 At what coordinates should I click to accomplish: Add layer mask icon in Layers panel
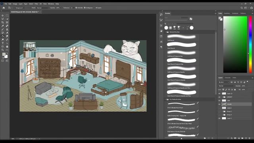(235, 138)
